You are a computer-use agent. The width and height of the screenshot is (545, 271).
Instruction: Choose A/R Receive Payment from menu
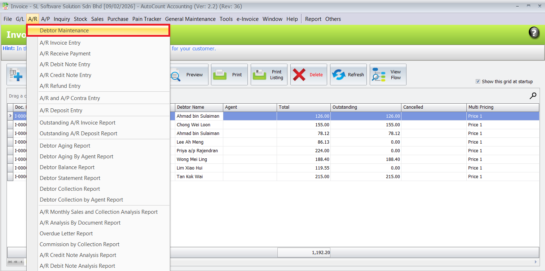65,54
